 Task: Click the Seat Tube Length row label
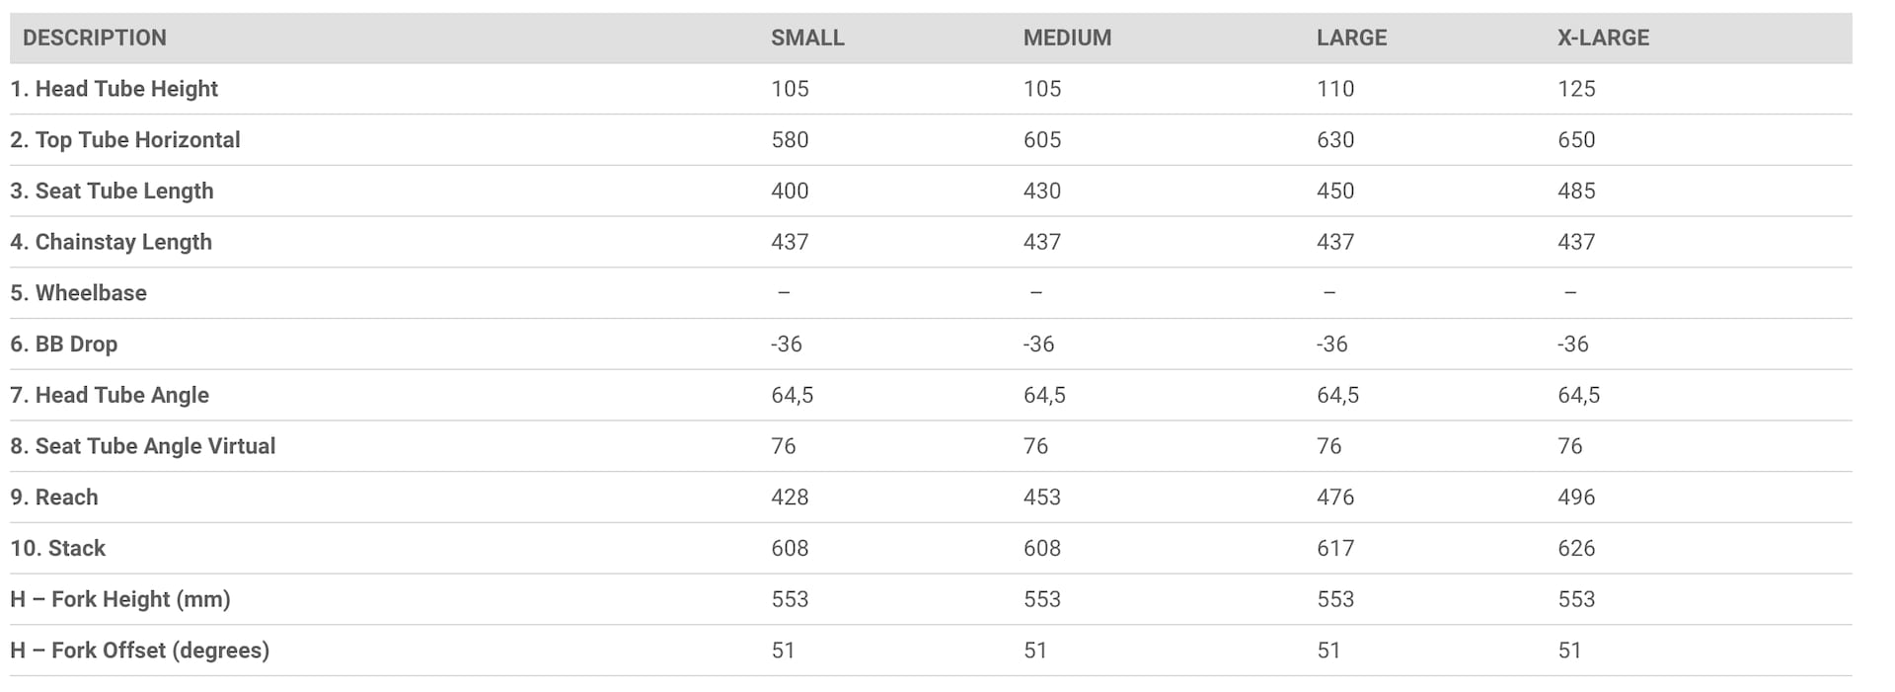112,191
